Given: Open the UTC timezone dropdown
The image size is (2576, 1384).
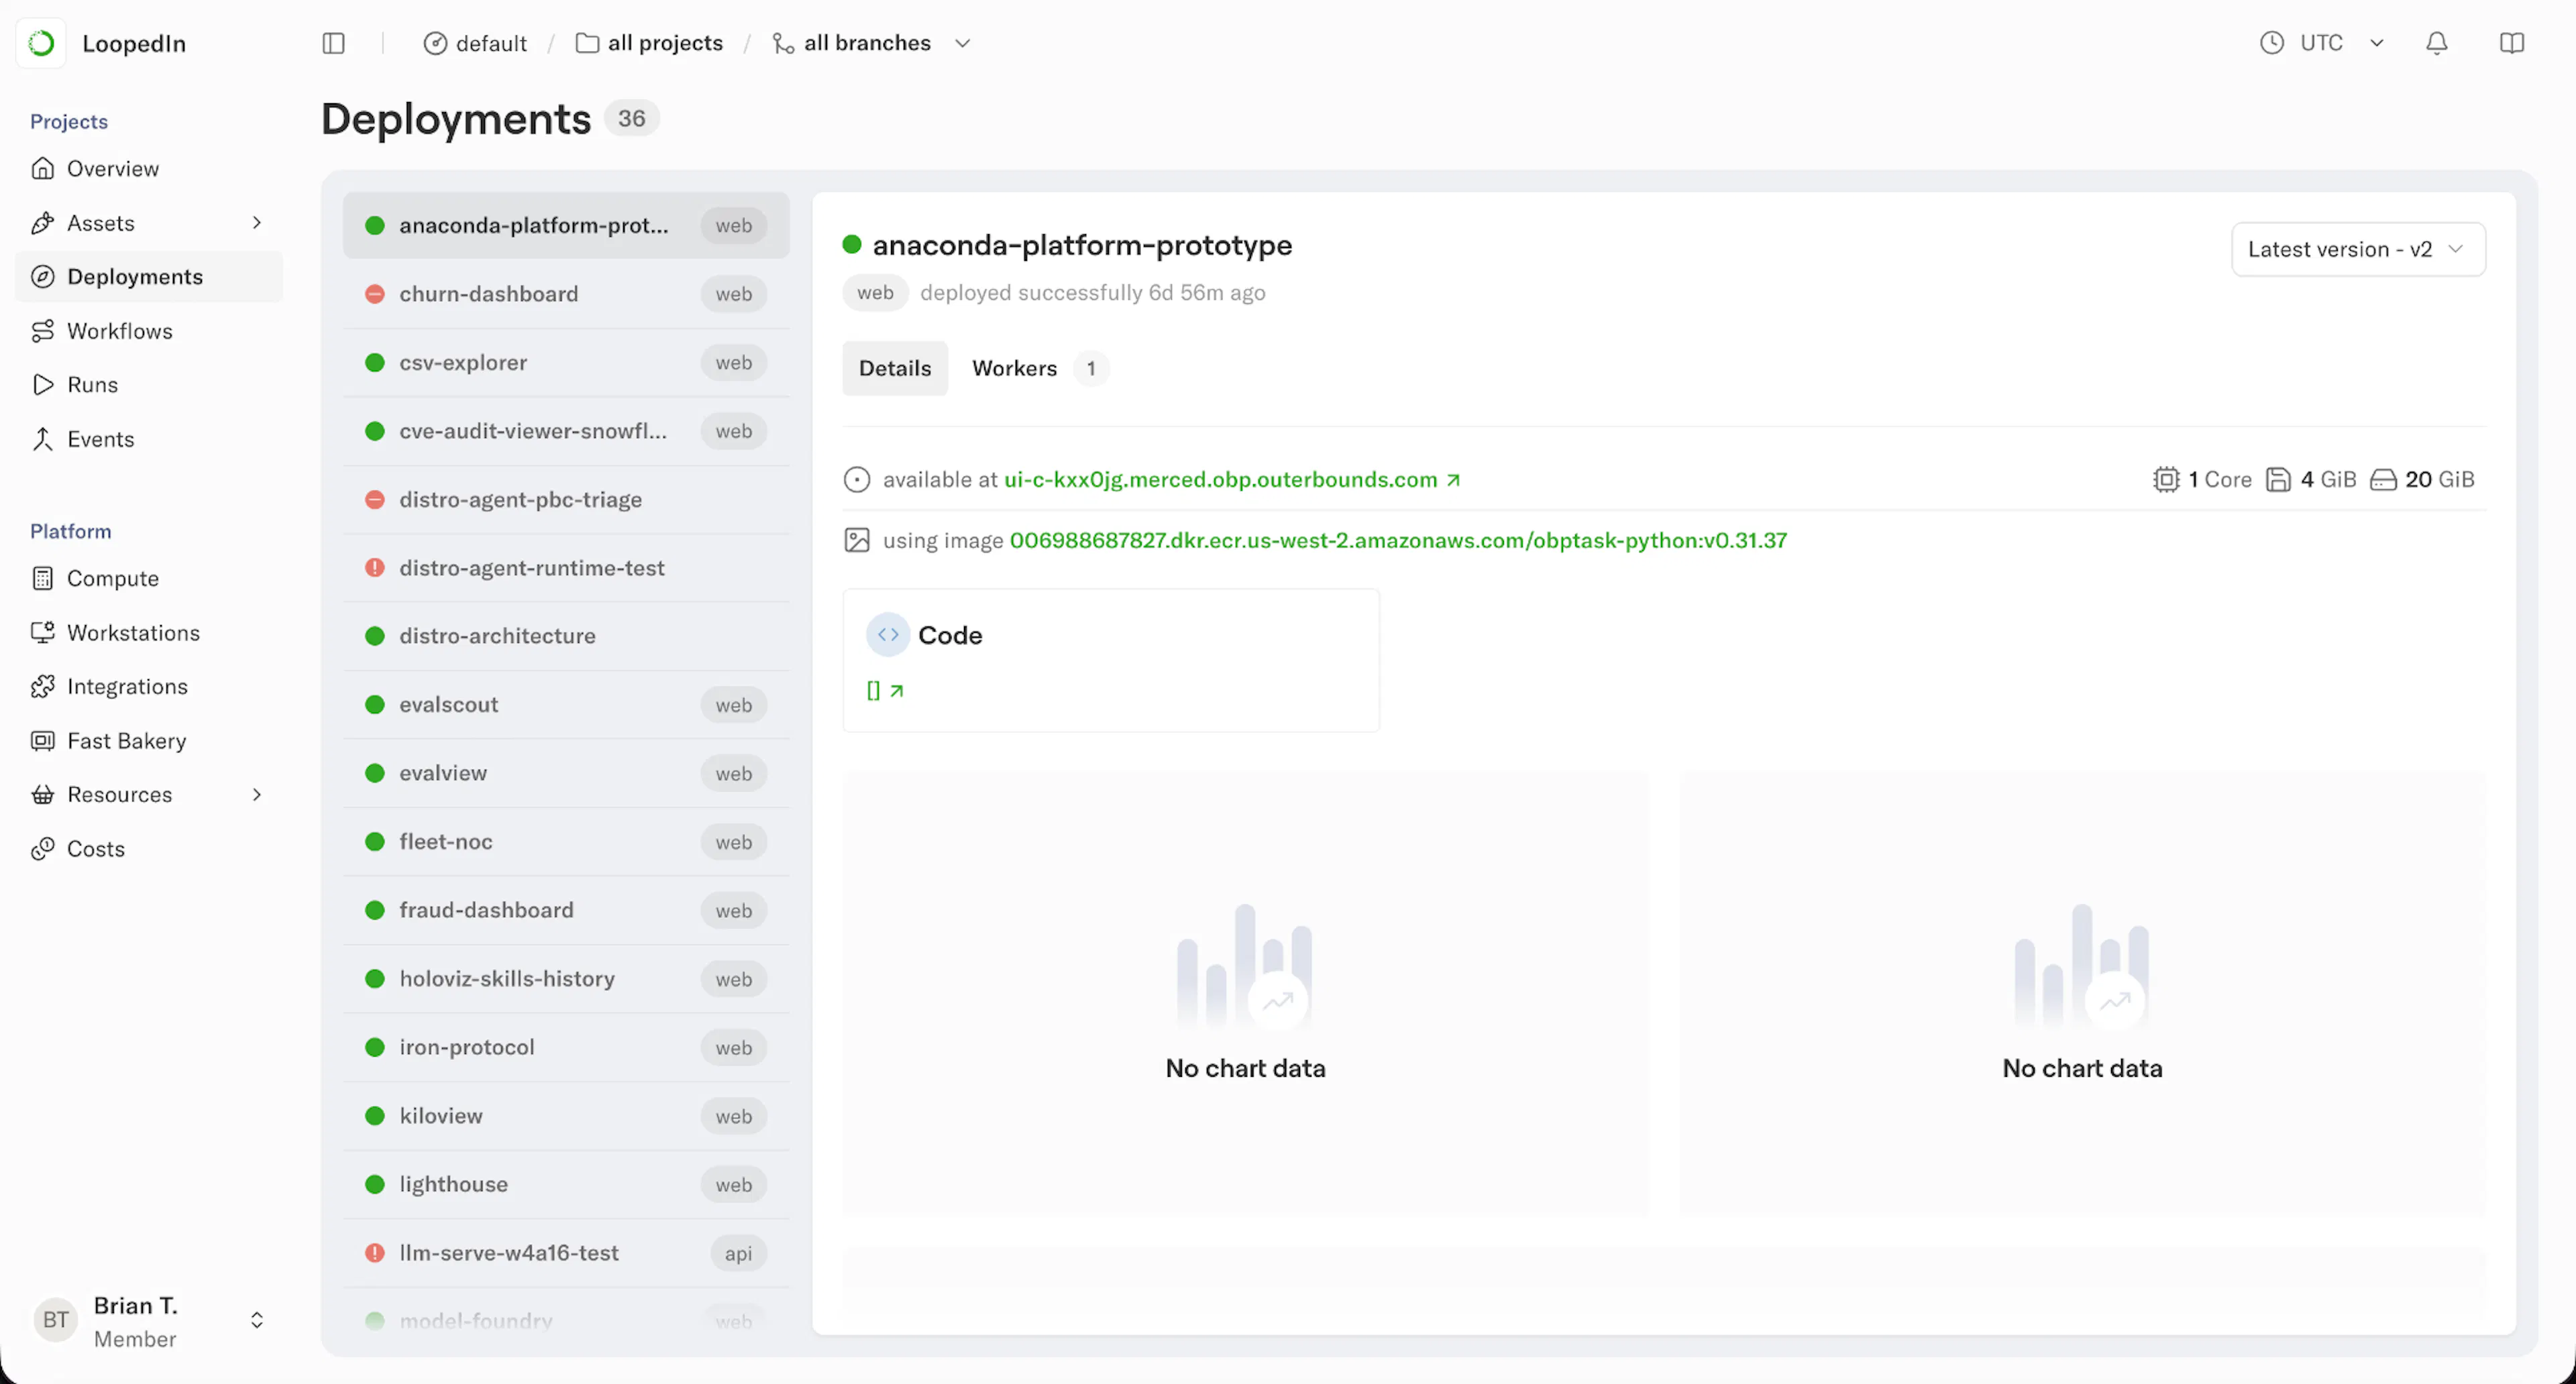Looking at the screenshot, I should click(2322, 43).
